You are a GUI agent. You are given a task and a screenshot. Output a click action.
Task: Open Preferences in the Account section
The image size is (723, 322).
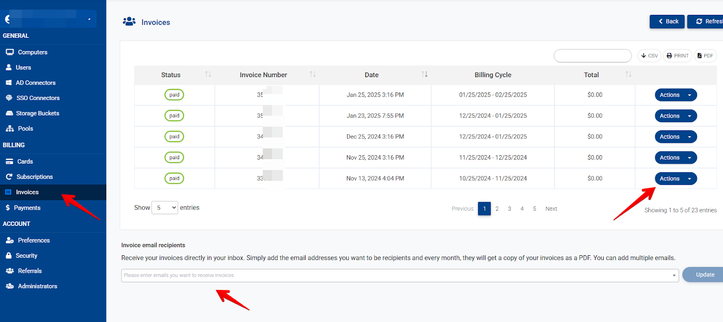coord(33,240)
